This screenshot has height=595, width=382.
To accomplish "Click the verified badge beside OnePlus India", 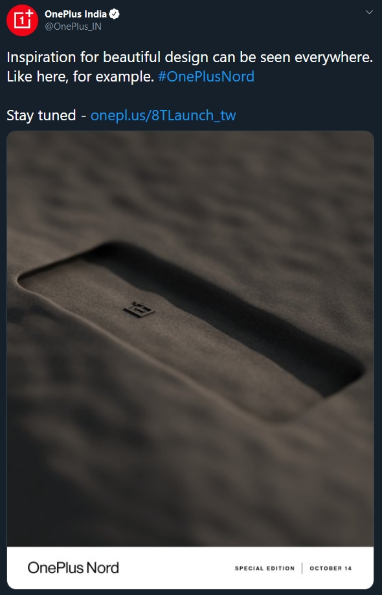I will [115, 14].
